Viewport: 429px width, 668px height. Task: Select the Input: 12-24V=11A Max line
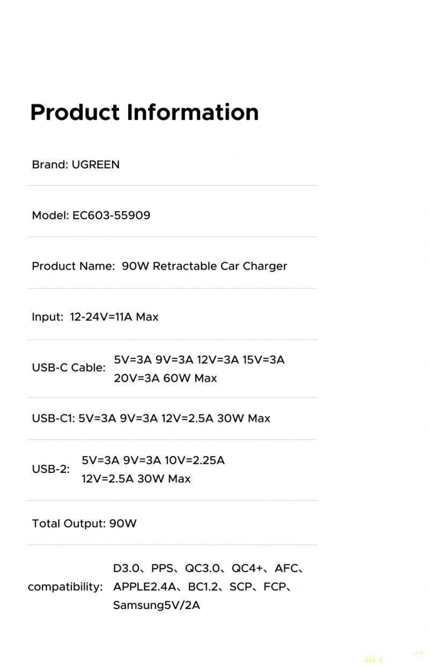click(x=95, y=317)
